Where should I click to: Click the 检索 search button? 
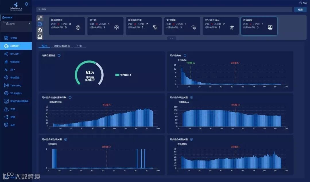point(300,9)
